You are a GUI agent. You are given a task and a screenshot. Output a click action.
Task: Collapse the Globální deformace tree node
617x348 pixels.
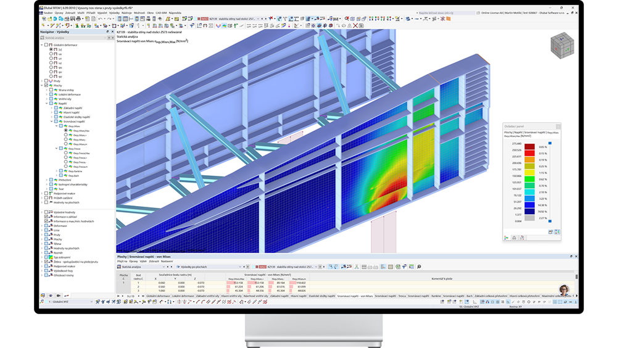tap(42, 45)
